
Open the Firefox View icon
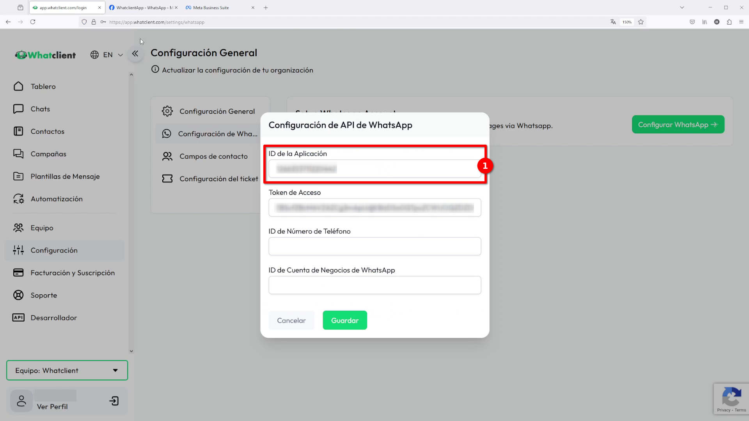tap(20, 7)
